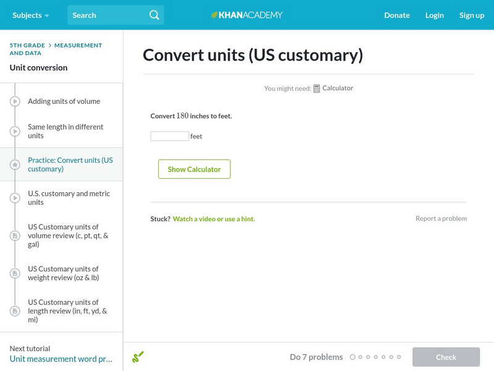This screenshot has width=494, height=371.
Task: Open the next tutorial Unit measurement word problems
Action: [61, 359]
